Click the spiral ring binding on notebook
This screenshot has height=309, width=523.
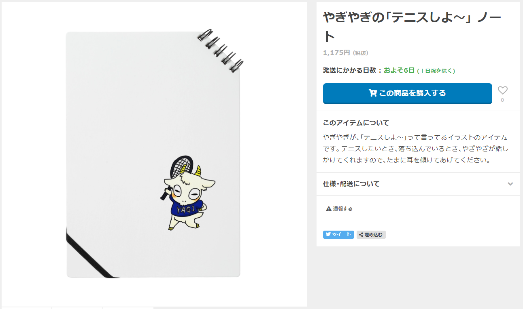point(221,50)
